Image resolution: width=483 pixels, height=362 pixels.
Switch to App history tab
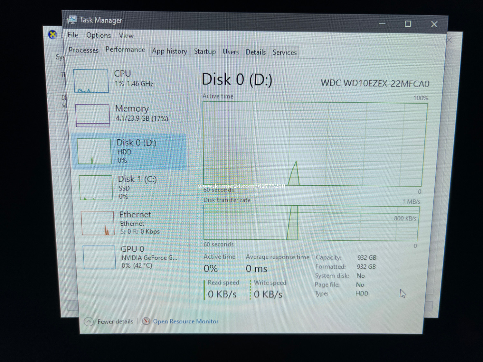(x=170, y=51)
